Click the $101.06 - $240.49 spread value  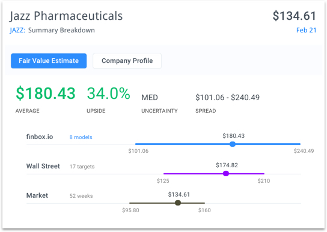(227, 97)
